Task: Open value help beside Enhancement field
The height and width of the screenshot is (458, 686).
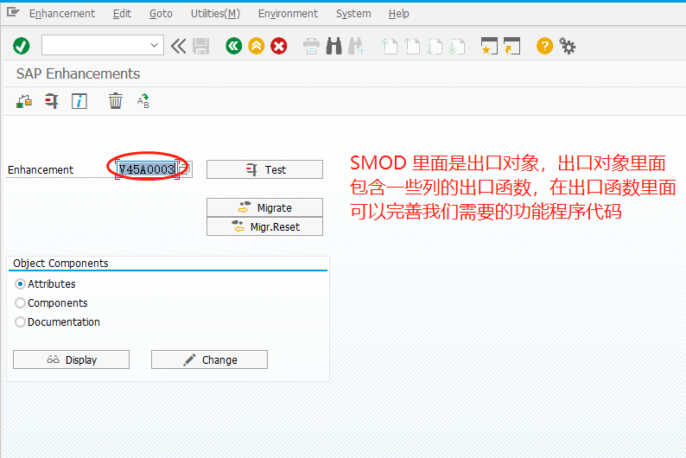Action: pos(186,169)
